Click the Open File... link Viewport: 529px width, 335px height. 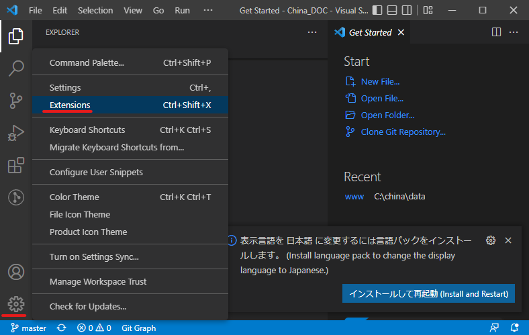[x=382, y=99]
